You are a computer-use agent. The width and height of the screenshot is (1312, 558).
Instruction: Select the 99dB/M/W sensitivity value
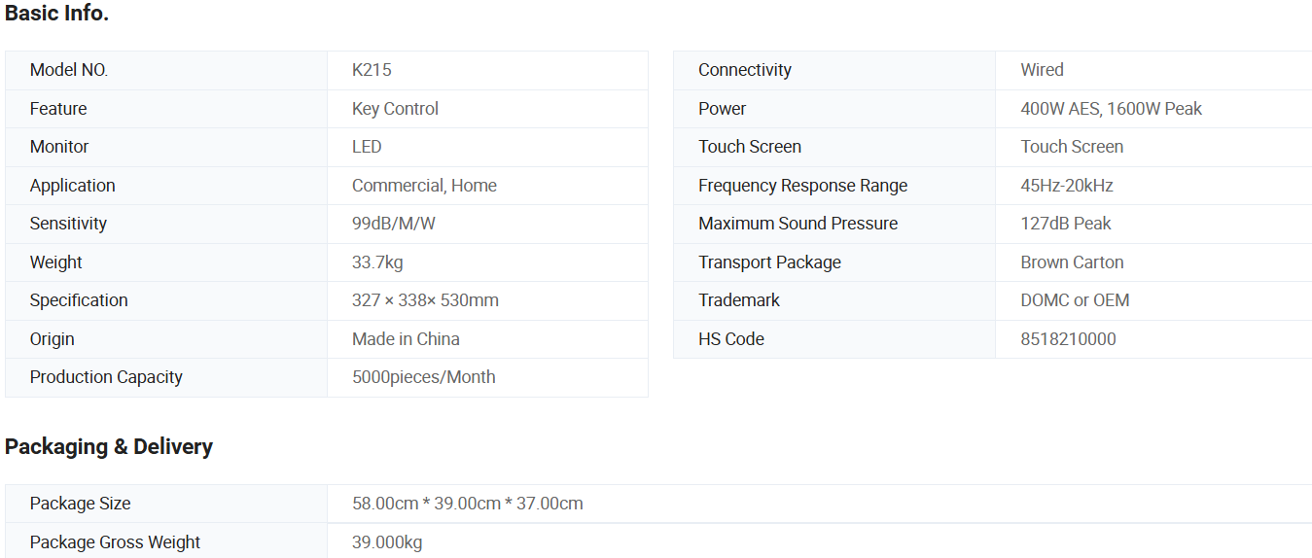(393, 224)
